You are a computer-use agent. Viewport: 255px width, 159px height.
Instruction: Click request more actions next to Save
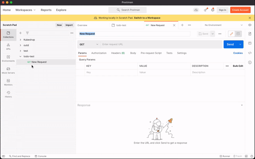point(220,34)
